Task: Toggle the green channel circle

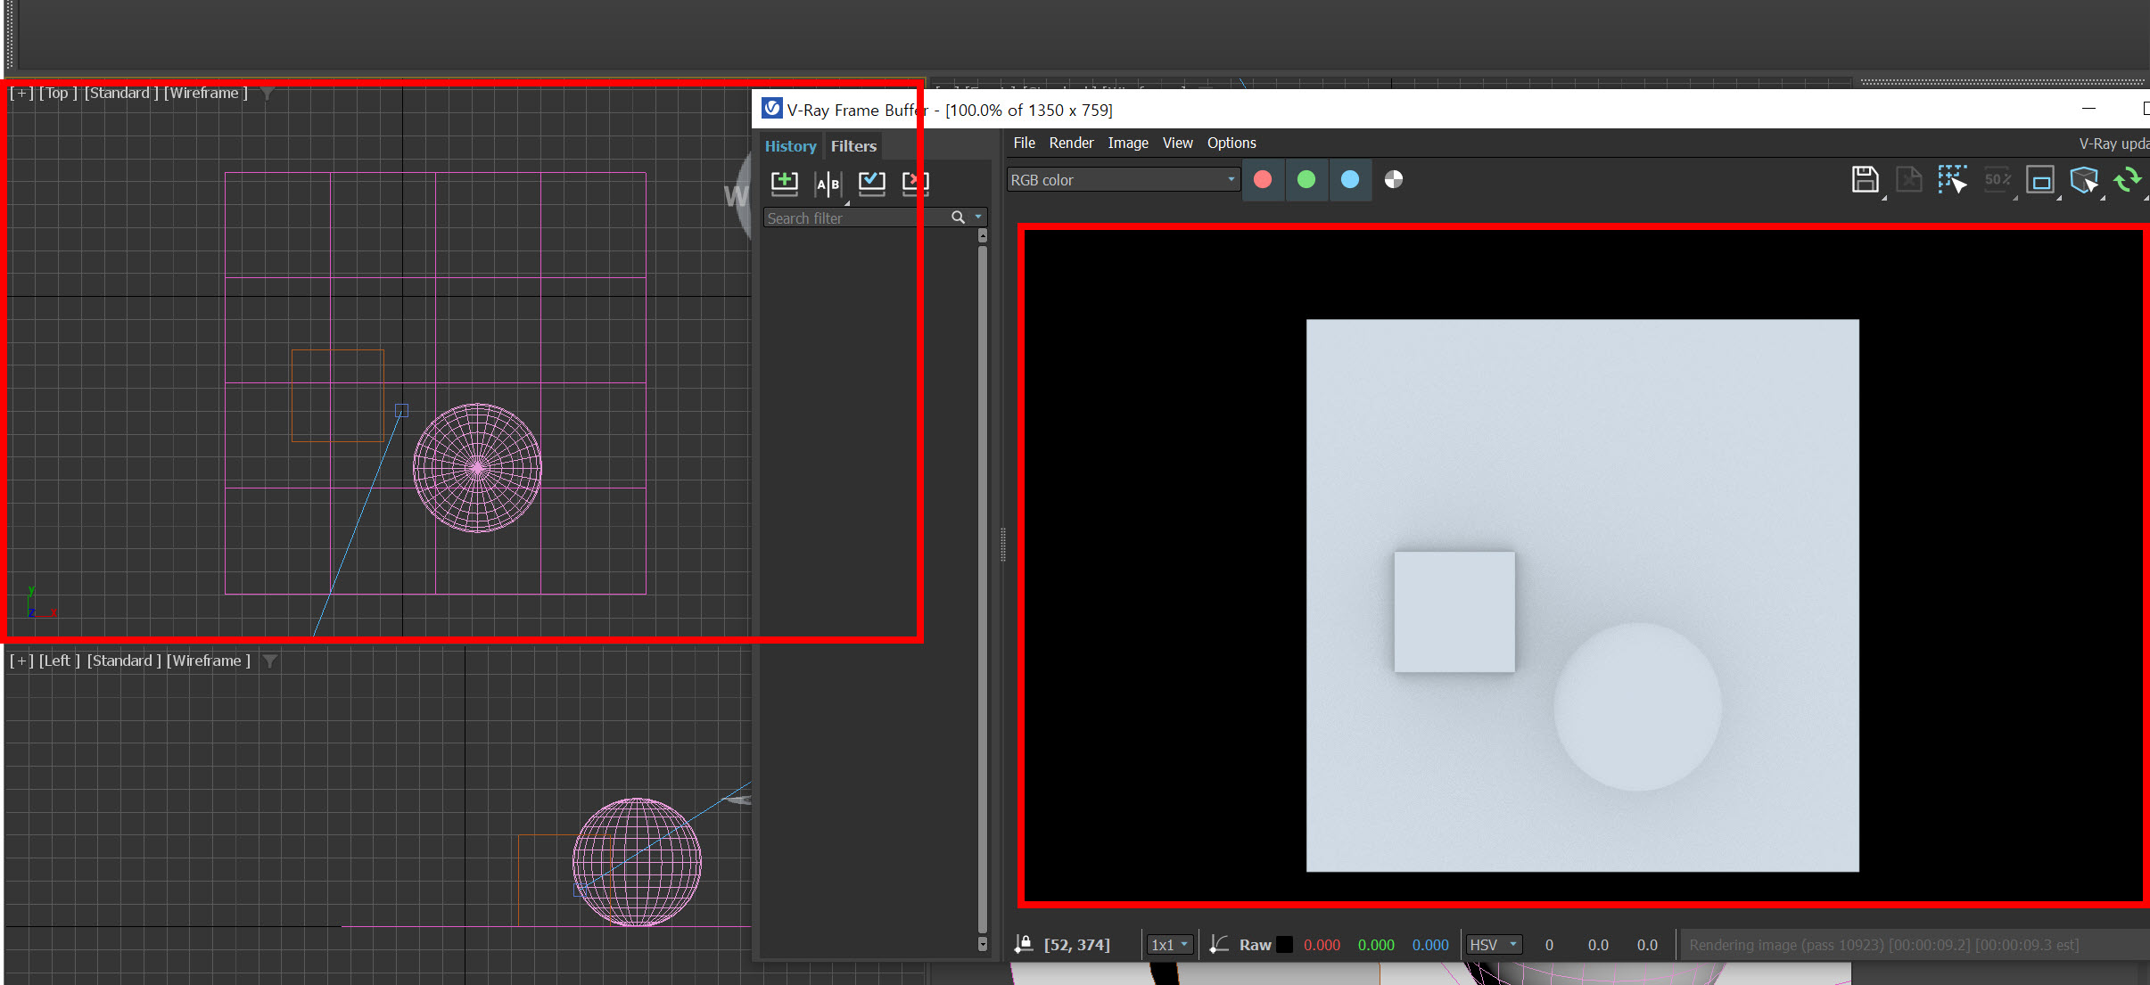Action: coord(1306,180)
